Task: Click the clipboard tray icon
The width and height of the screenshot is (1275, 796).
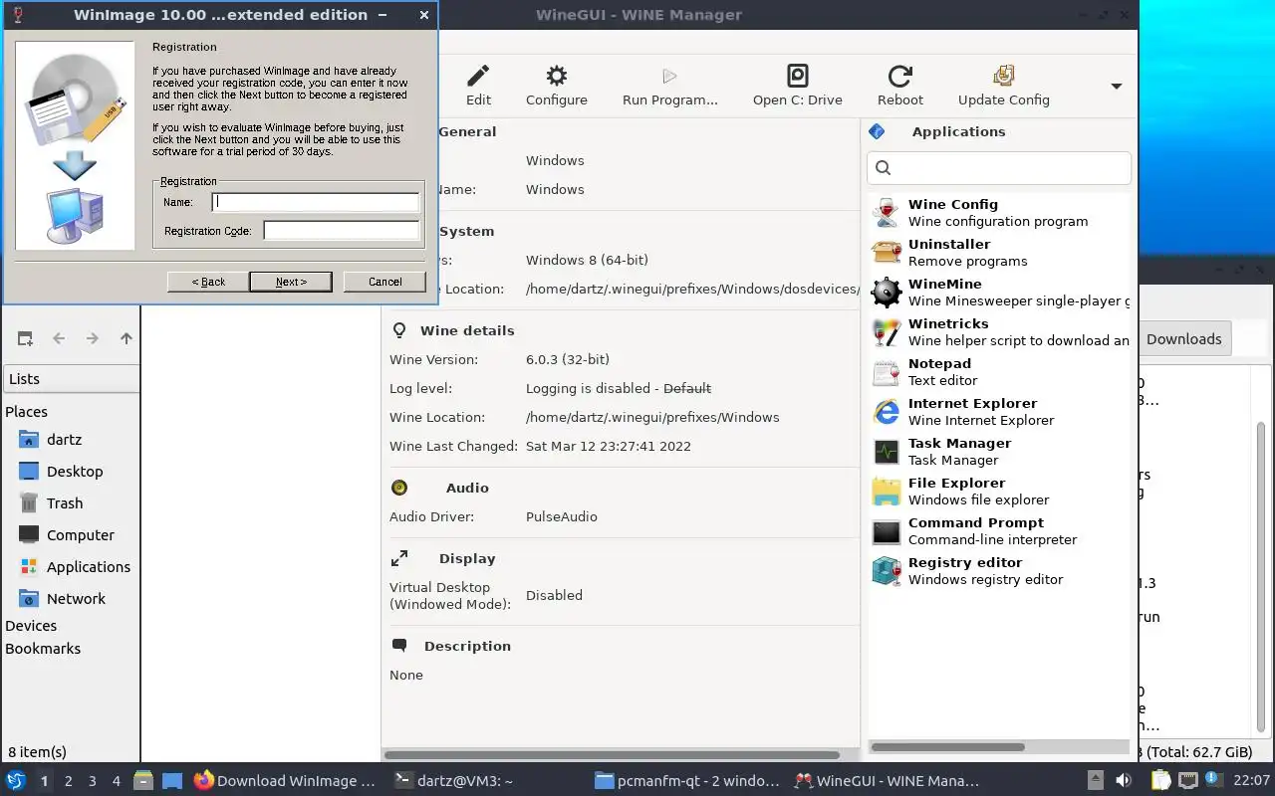Action: [x=1161, y=781]
